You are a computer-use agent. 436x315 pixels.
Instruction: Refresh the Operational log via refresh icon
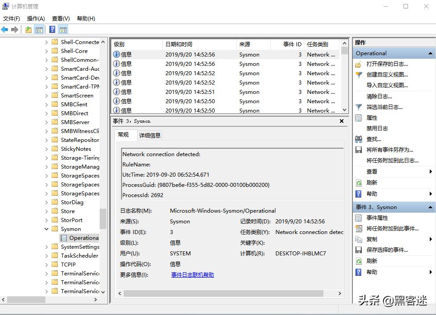pyautogui.click(x=358, y=182)
